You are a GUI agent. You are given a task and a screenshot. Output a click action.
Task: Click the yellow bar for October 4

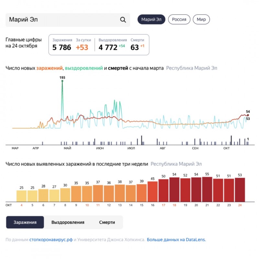[22, 196]
